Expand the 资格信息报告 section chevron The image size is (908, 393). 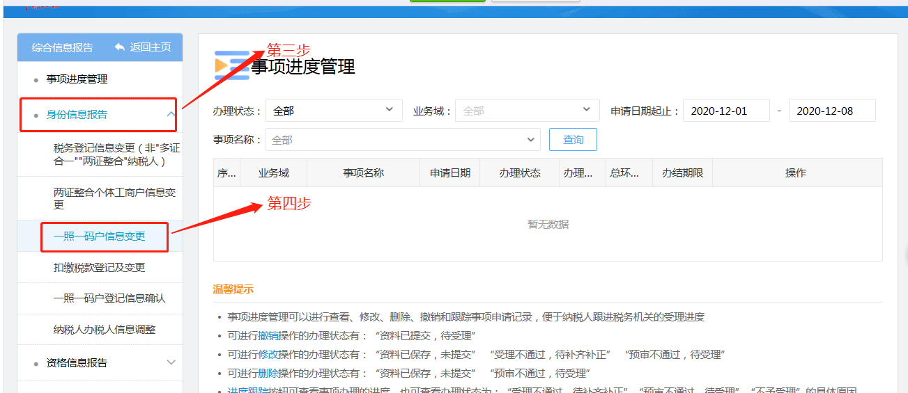point(171,362)
